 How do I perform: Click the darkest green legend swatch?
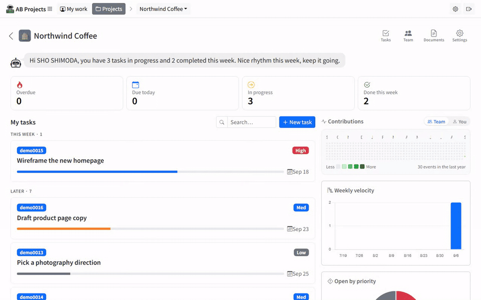click(x=362, y=166)
